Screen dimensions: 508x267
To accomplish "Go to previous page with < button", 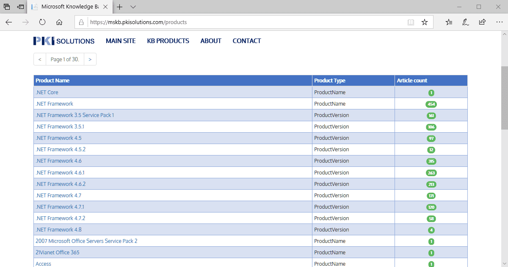I will click(40, 60).
